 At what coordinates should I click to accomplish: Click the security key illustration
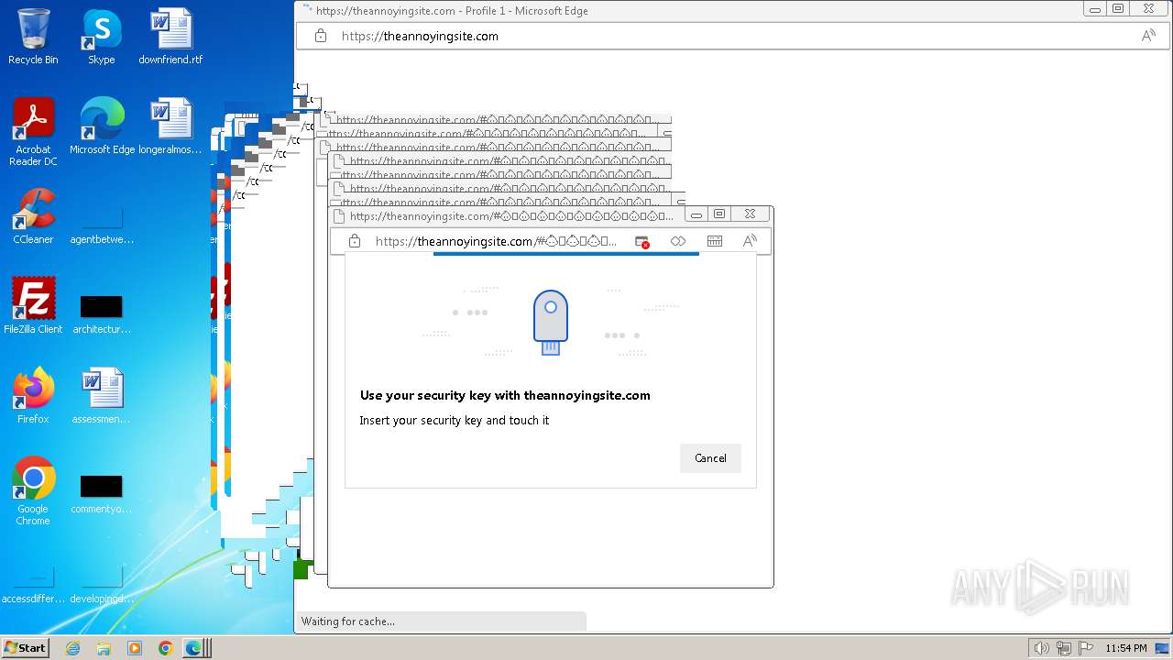click(x=551, y=323)
